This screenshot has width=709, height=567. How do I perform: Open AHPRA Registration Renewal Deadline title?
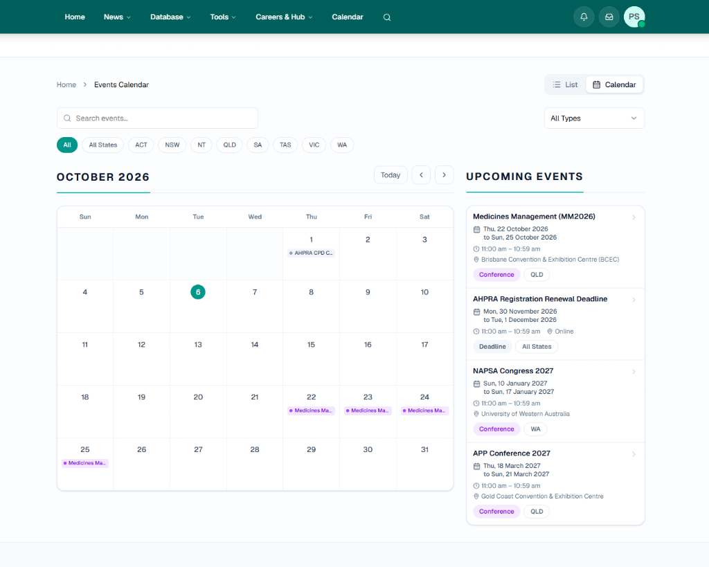point(540,299)
